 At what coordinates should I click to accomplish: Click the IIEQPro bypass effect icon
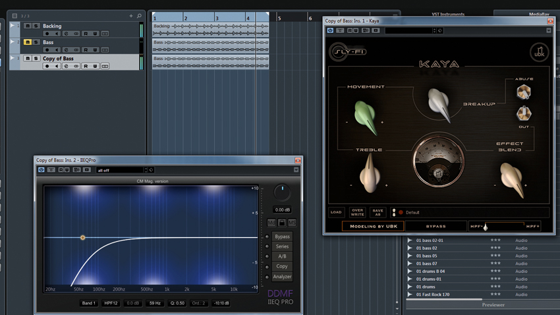pos(51,169)
